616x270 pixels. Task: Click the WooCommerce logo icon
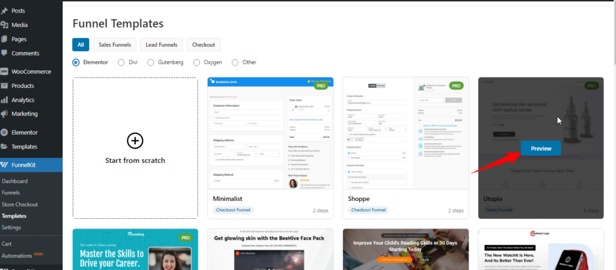click(x=4, y=72)
